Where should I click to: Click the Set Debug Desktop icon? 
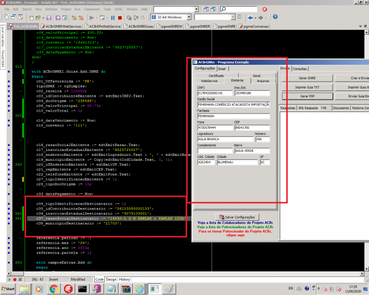coord(213,9)
